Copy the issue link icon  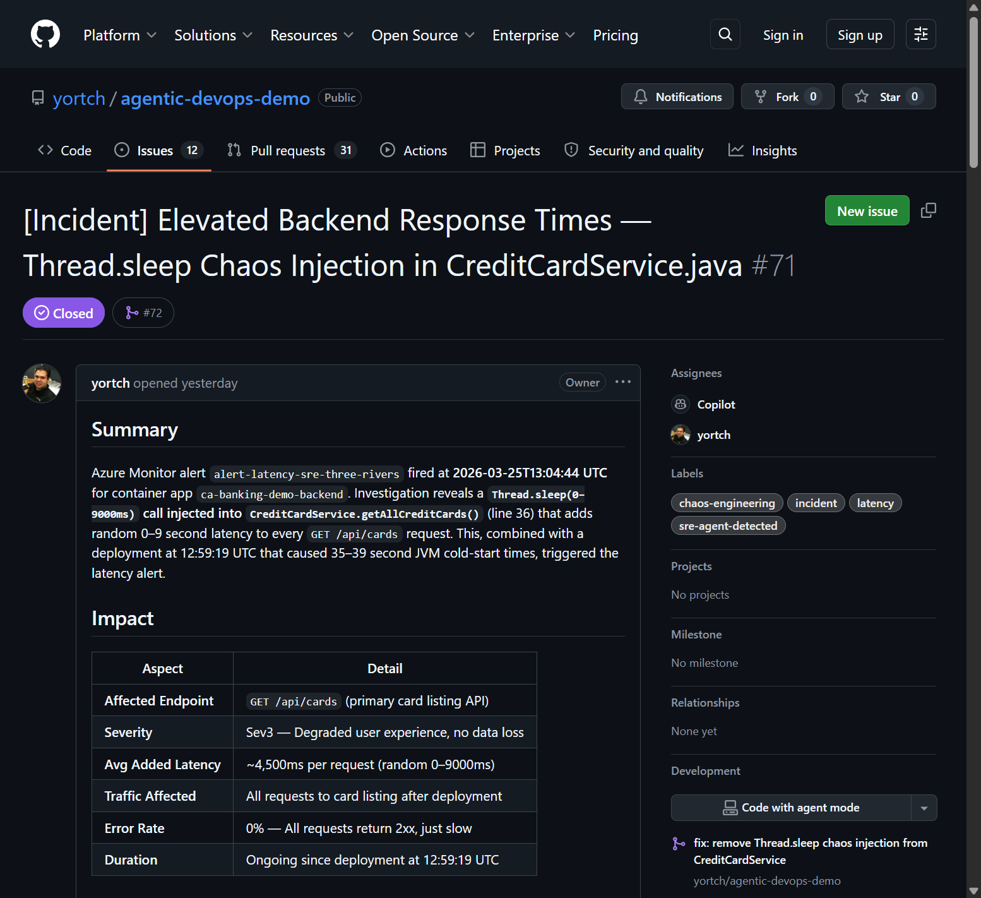click(x=928, y=210)
